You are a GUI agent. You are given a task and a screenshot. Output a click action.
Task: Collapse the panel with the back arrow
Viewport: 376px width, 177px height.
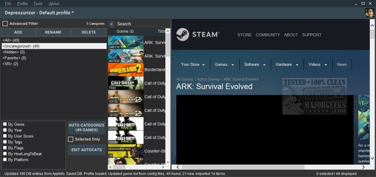click(111, 24)
